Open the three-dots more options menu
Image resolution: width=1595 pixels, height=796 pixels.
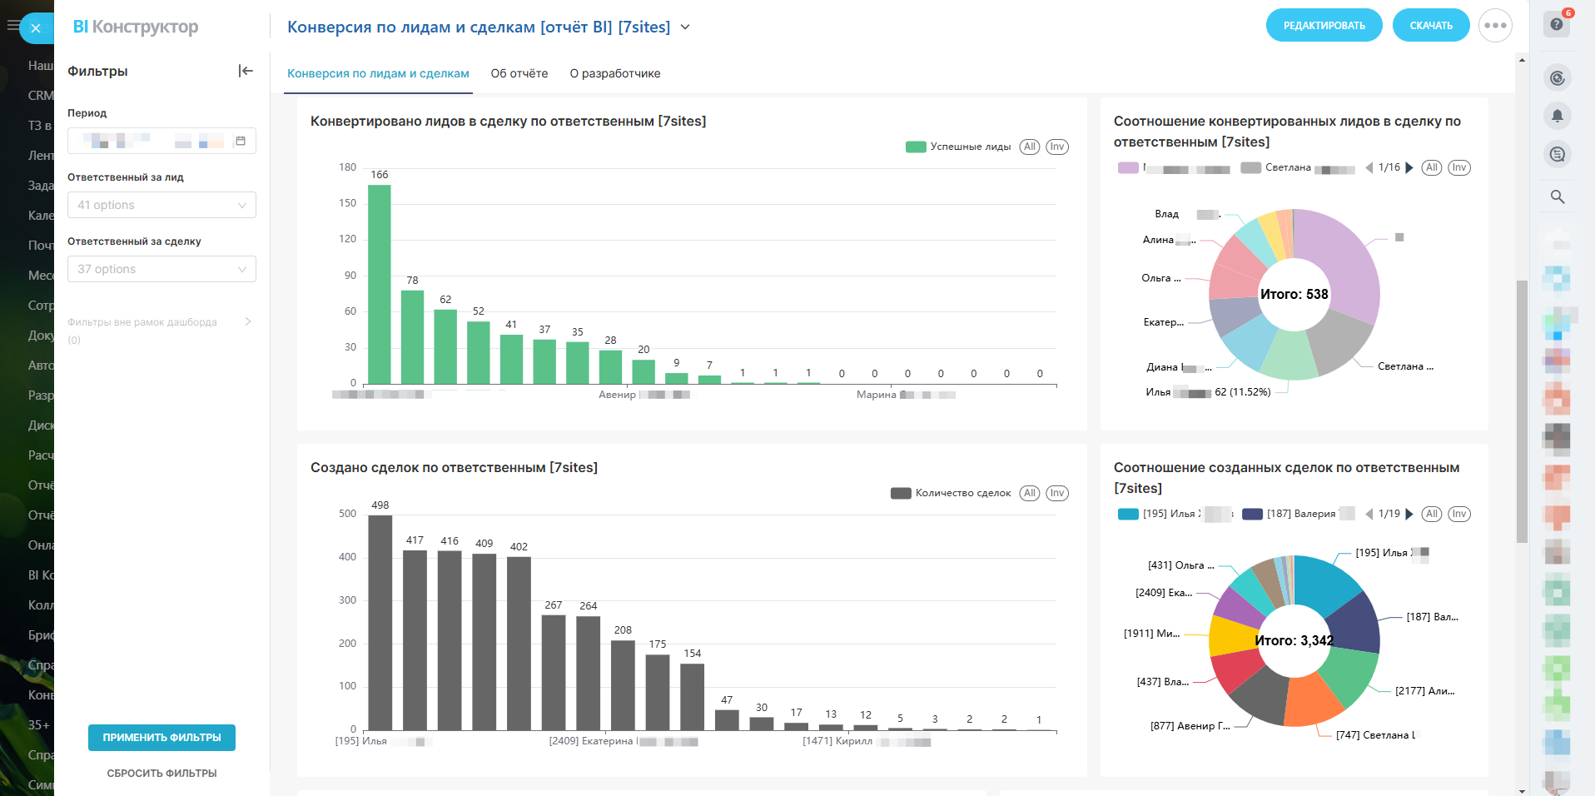coord(1495,26)
